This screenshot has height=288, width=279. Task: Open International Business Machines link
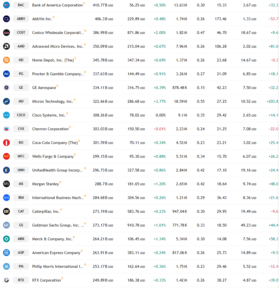click(58, 198)
